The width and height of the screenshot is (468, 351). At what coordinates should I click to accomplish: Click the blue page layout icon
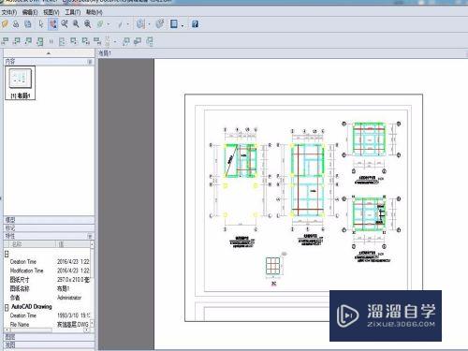point(174,24)
